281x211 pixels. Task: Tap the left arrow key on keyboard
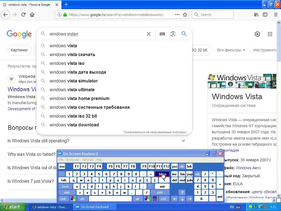(175, 199)
